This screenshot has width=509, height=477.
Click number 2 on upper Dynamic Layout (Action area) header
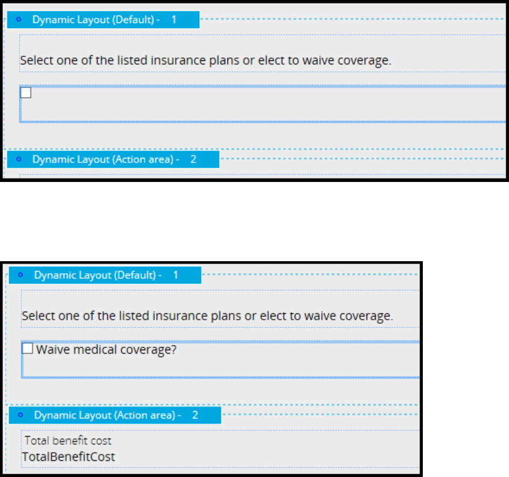[x=193, y=159]
